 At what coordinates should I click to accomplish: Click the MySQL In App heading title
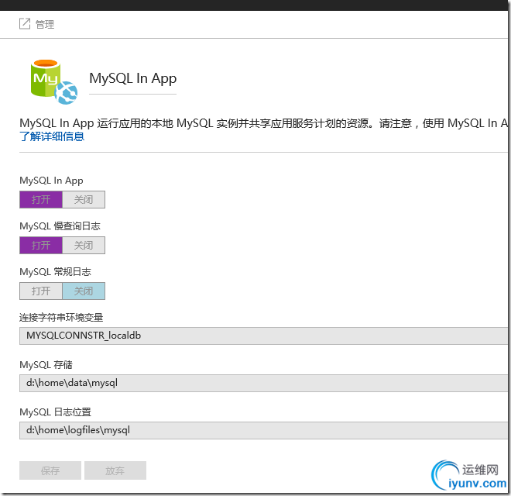(133, 78)
